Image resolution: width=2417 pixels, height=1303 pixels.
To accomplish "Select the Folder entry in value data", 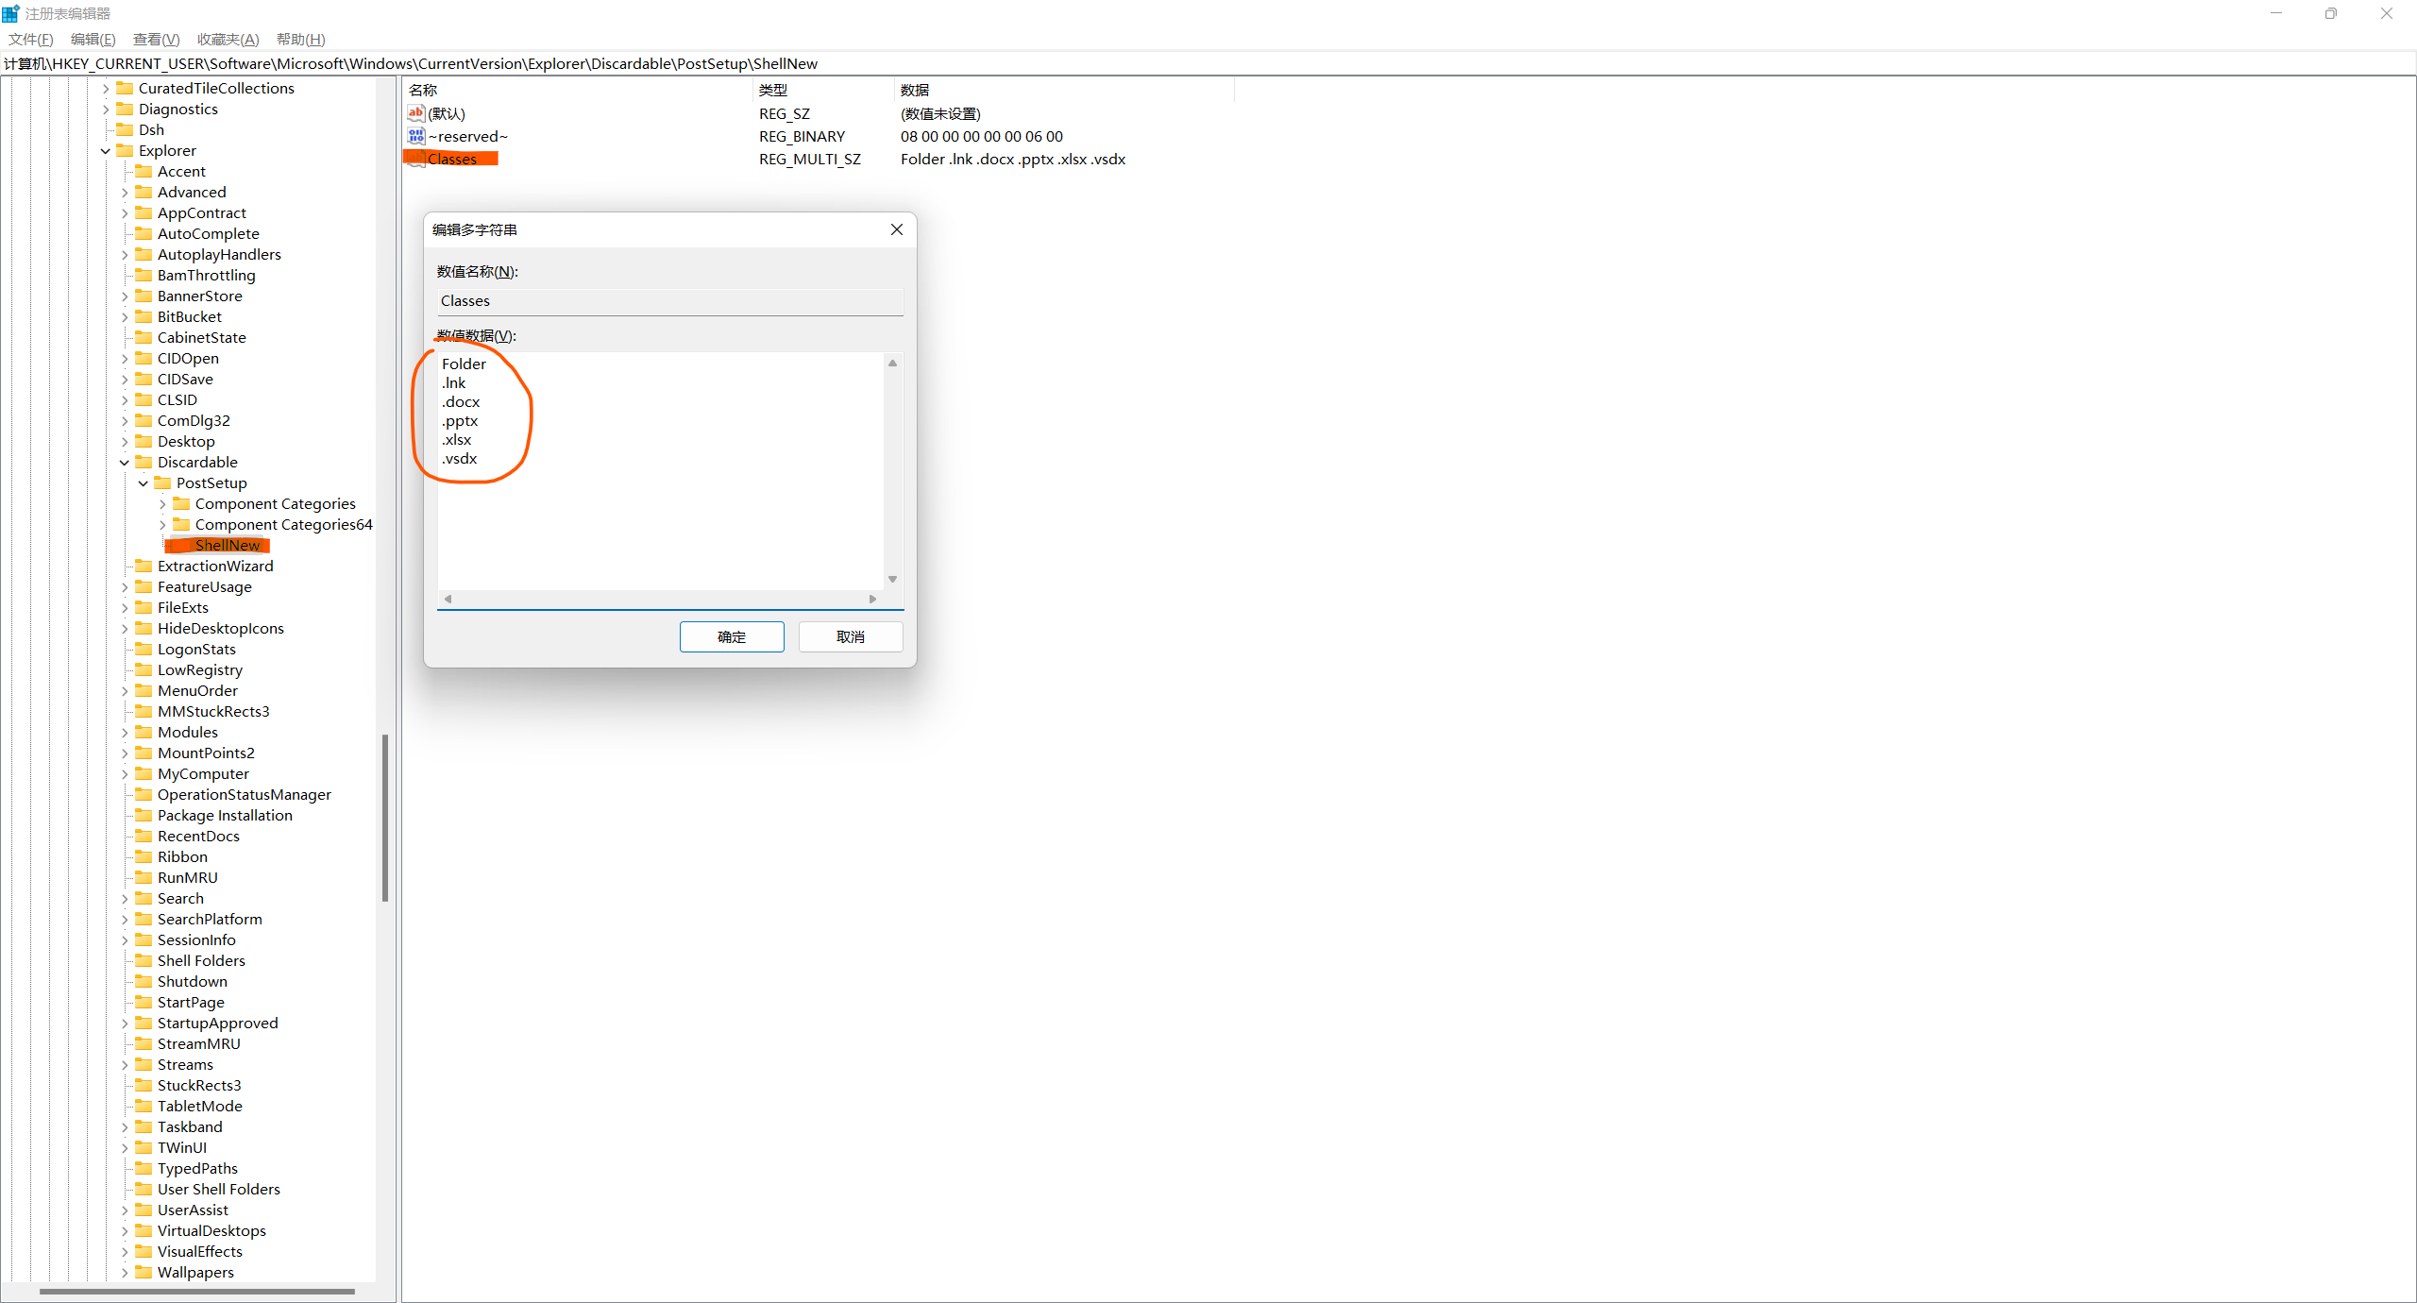I will tap(464, 363).
